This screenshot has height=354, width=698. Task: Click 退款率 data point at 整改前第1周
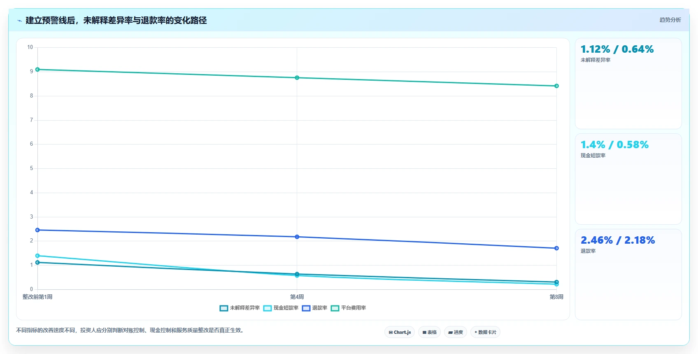(37, 230)
